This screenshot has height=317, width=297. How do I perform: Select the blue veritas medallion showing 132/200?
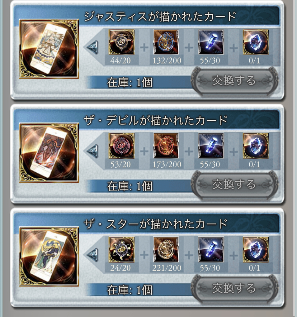[x=166, y=42]
